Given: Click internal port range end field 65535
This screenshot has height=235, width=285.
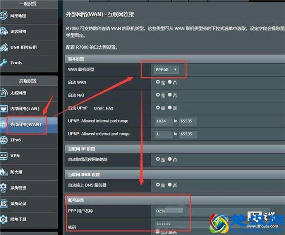Looking at the screenshot, I should coord(188,121).
